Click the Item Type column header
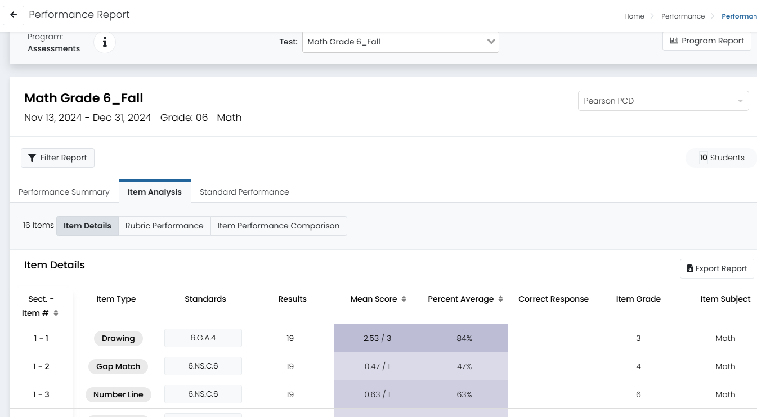Viewport: 757px width, 417px height. pos(116,299)
